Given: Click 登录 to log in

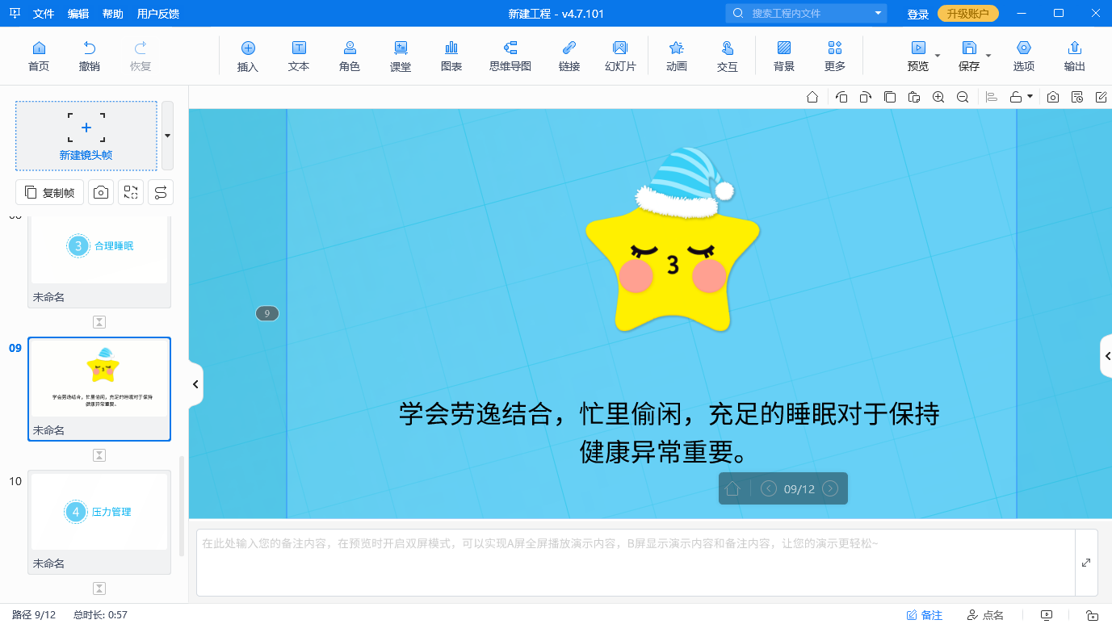Looking at the screenshot, I should (917, 14).
